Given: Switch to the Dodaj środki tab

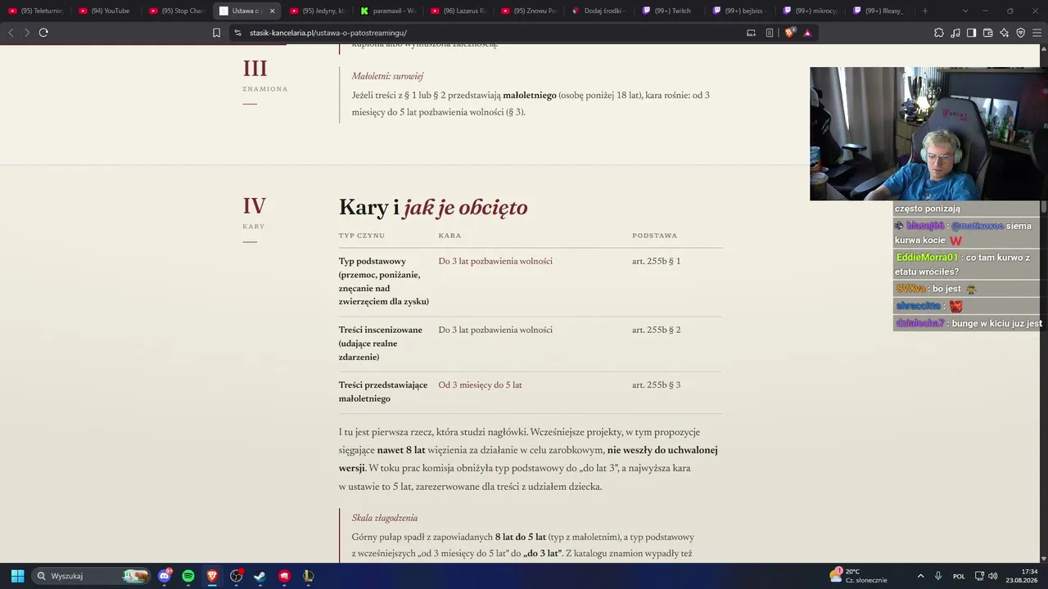Looking at the screenshot, I should point(599,11).
